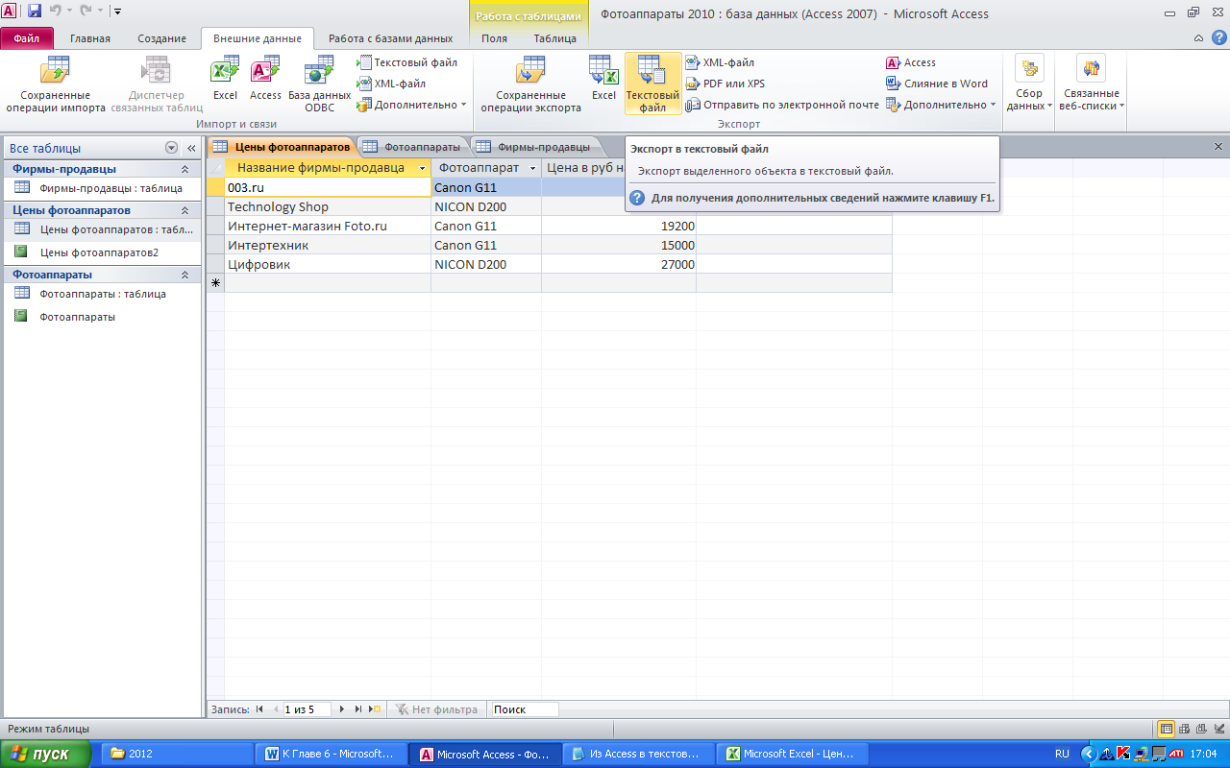Collapse Цены фотоаппаратов group
Screen dimensions: 1230x768
click(x=184, y=210)
